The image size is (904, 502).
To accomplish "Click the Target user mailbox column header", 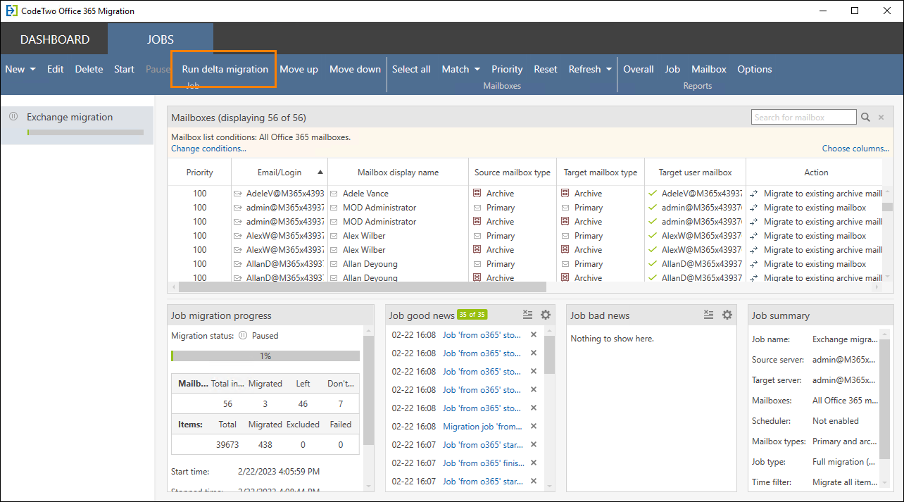I will (695, 172).
